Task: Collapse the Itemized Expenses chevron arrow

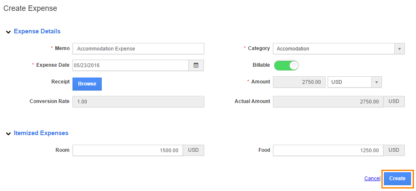Action: tap(8, 133)
